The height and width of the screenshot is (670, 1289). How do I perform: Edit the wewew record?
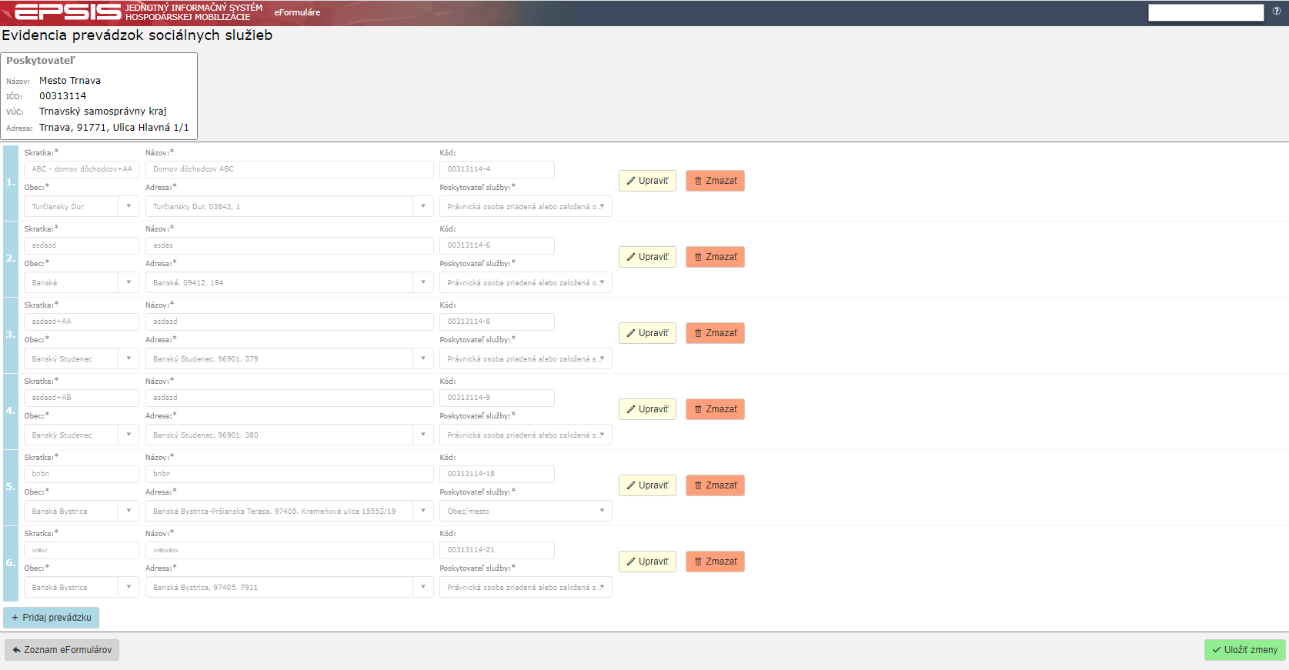[647, 562]
